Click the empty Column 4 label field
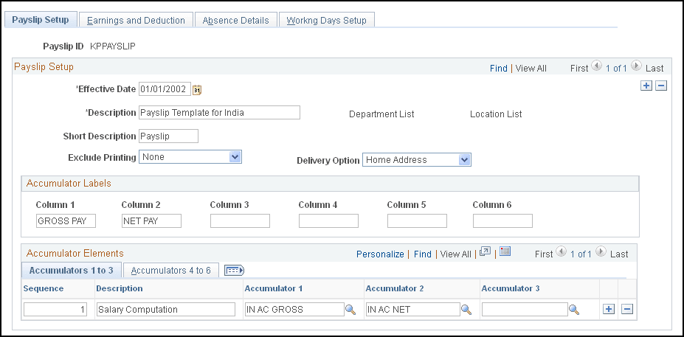 tap(328, 221)
